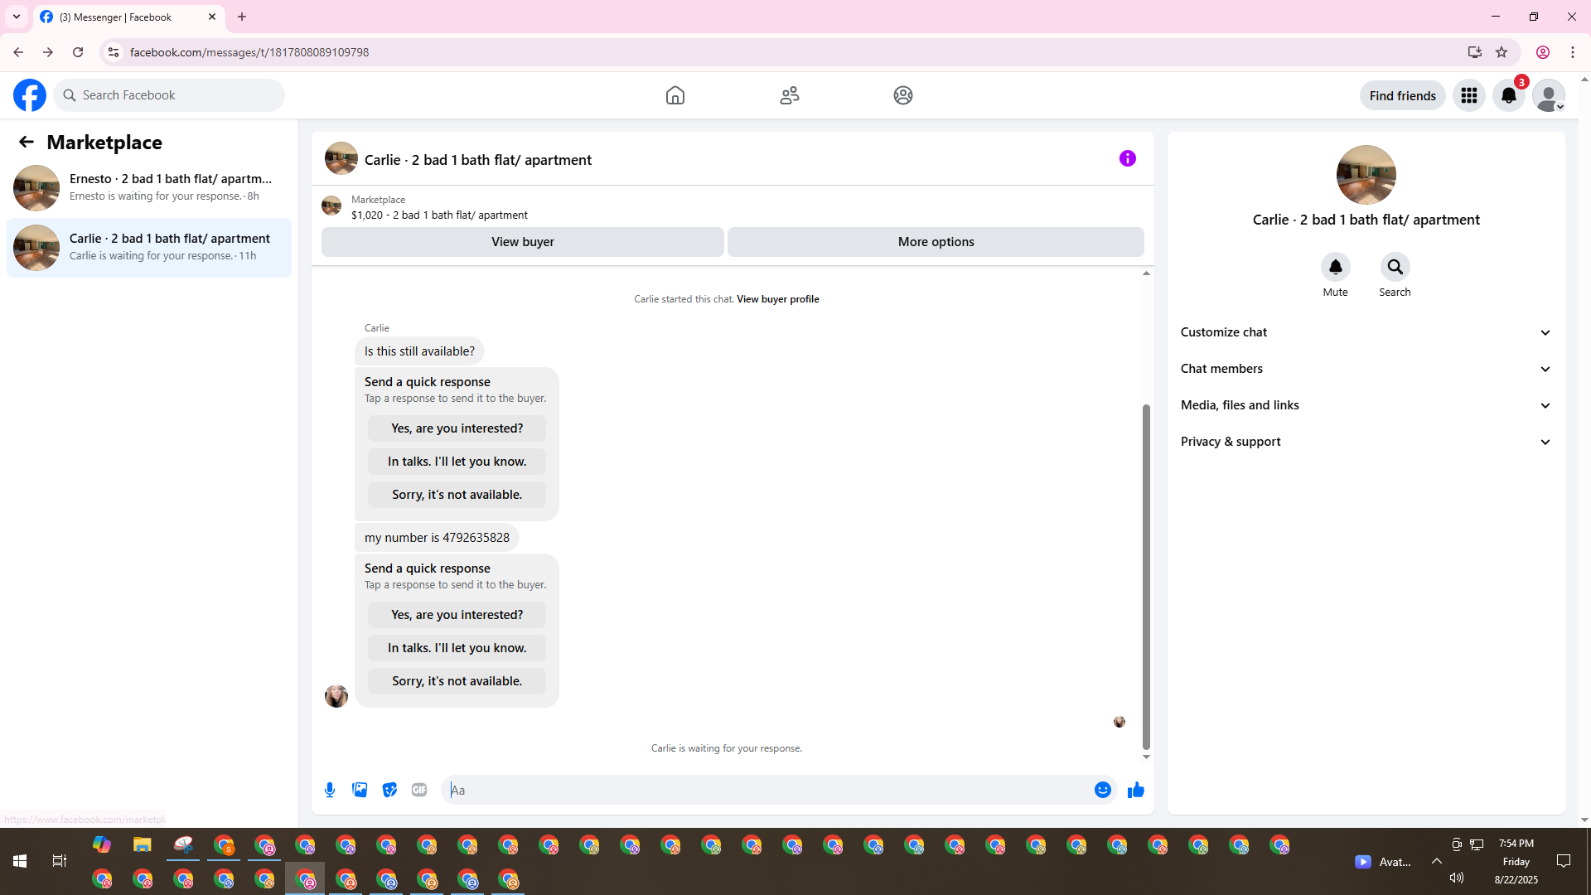Screen dimensions: 1591x895
Task: Open the Friends tab
Action: pyautogui.click(x=789, y=95)
